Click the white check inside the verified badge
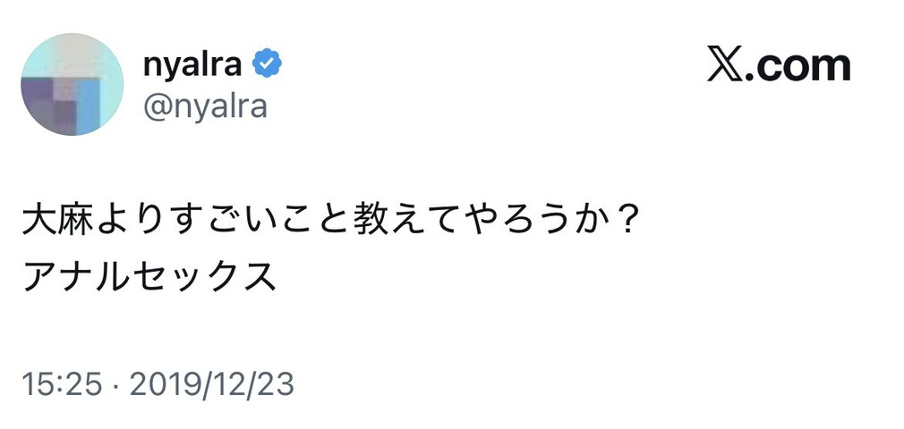This screenshot has width=904, height=429. click(x=266, y=64)
